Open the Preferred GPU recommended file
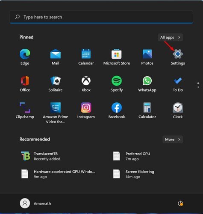Viewport: 203px width, 214px height. click(x=132, y=156)
